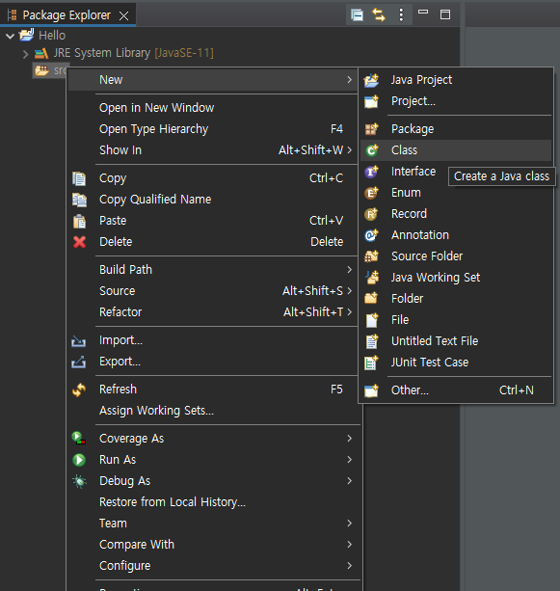The image size is (560, 591).
Task: Click the Copy menu icon
Action: point(79,178)
